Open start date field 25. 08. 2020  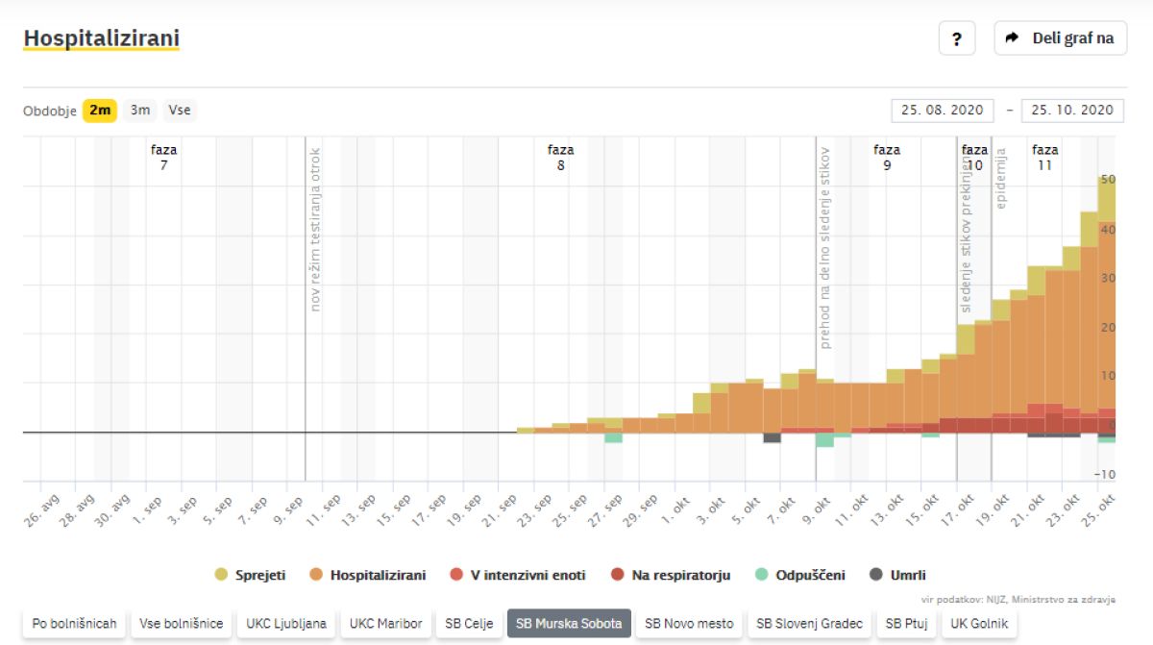[942, 111]
